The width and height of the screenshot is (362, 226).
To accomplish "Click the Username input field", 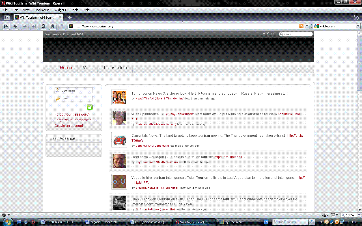I will coord(74,90).
